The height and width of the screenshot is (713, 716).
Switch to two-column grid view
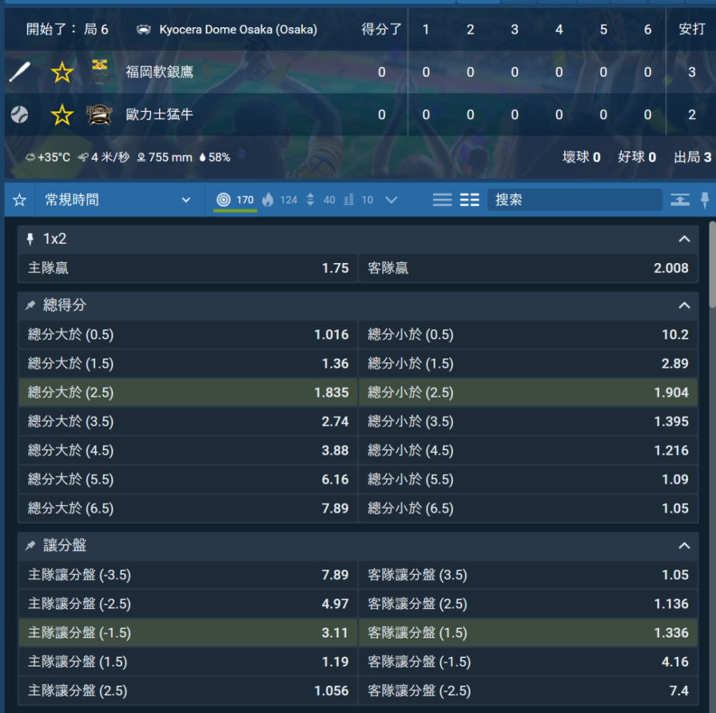[469, 200]
